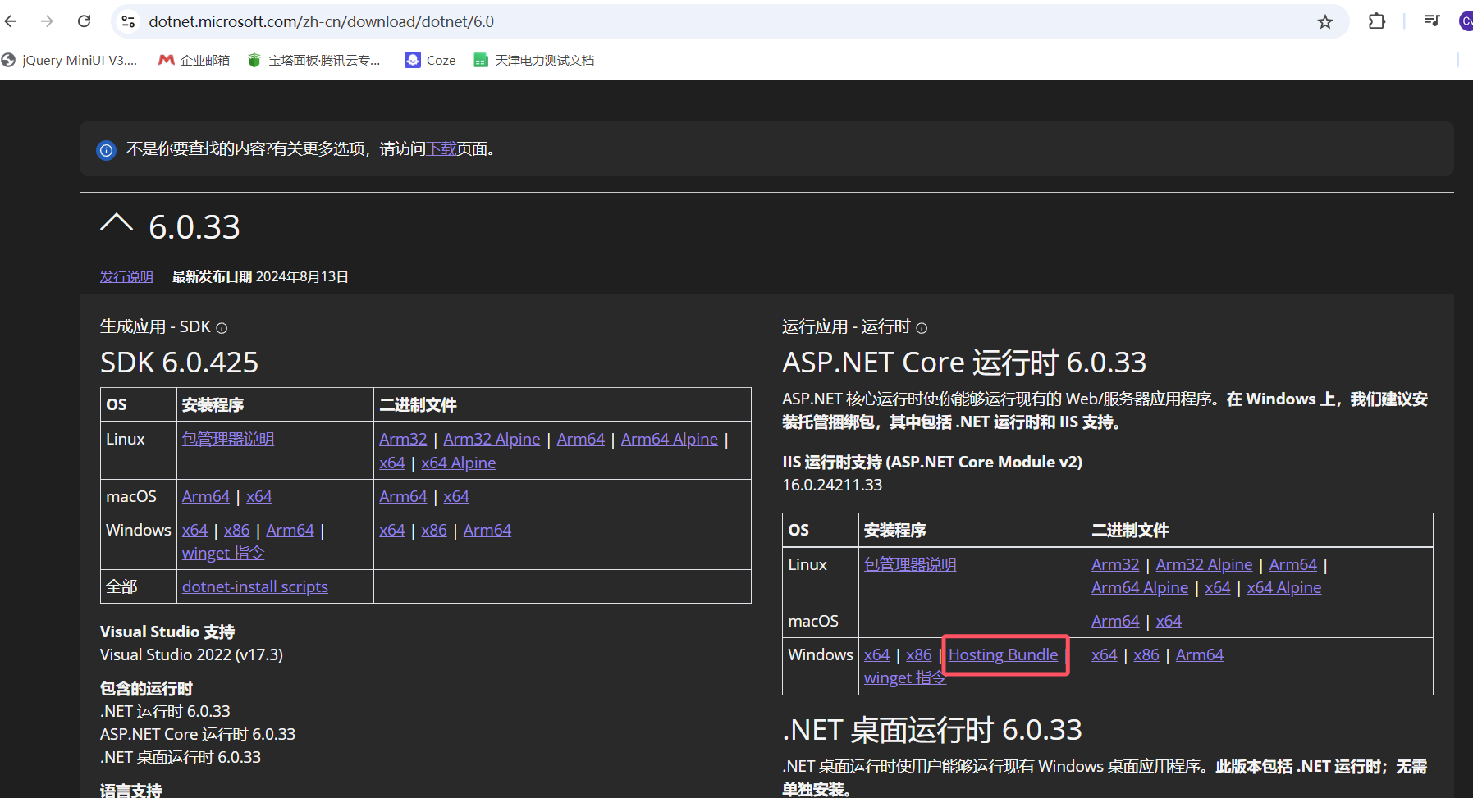Open the 宝塔面板·腾讯云 bookmark
Image resolution: width=1473 pixels, height=798 pixels.
pyautogui.click(x=314, y=60)
